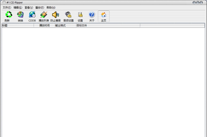Open the 播放(P) menu
The height and width of the screenshot is (137, 207).
tap(40, 8)
